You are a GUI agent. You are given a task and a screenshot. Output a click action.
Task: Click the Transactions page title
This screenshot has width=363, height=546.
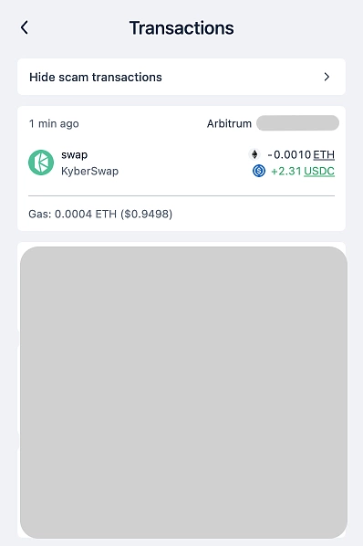(181, 28)
